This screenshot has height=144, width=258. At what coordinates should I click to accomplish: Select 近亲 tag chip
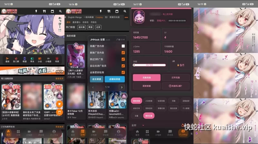point(98,27)
